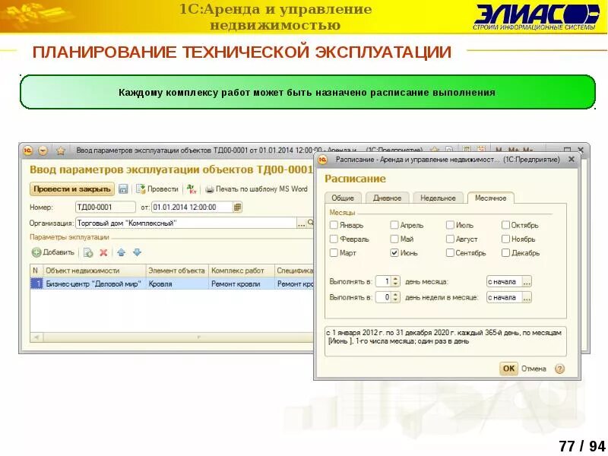Check the Февраль checkbox
Screen dimensions: 608x456
pos(334,239)
